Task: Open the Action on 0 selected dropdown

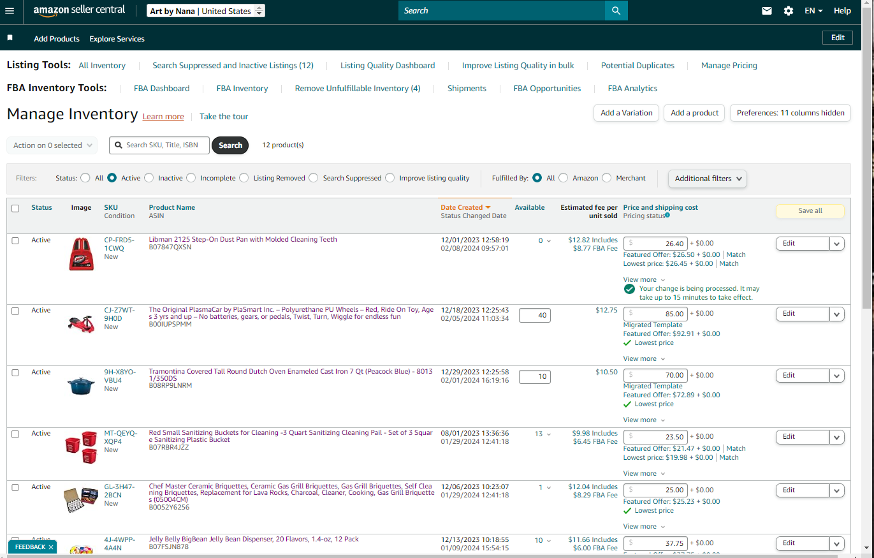Action: (x=52, y=145)
